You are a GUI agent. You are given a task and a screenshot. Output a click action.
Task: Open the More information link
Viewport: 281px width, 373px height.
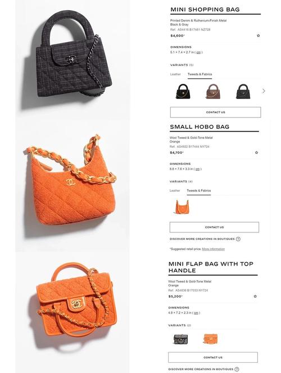click(x=214, y=249)
